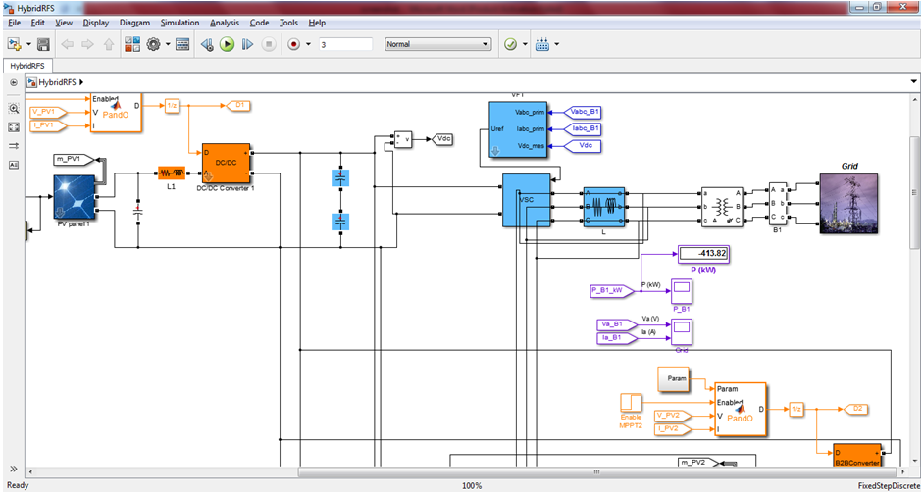
Task: Click the P (kW) display block
Action: [x=704, y=254]
